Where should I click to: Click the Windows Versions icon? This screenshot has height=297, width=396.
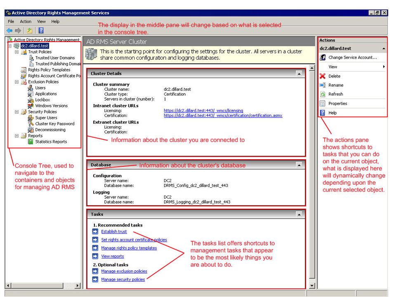(x=31, y=106)
